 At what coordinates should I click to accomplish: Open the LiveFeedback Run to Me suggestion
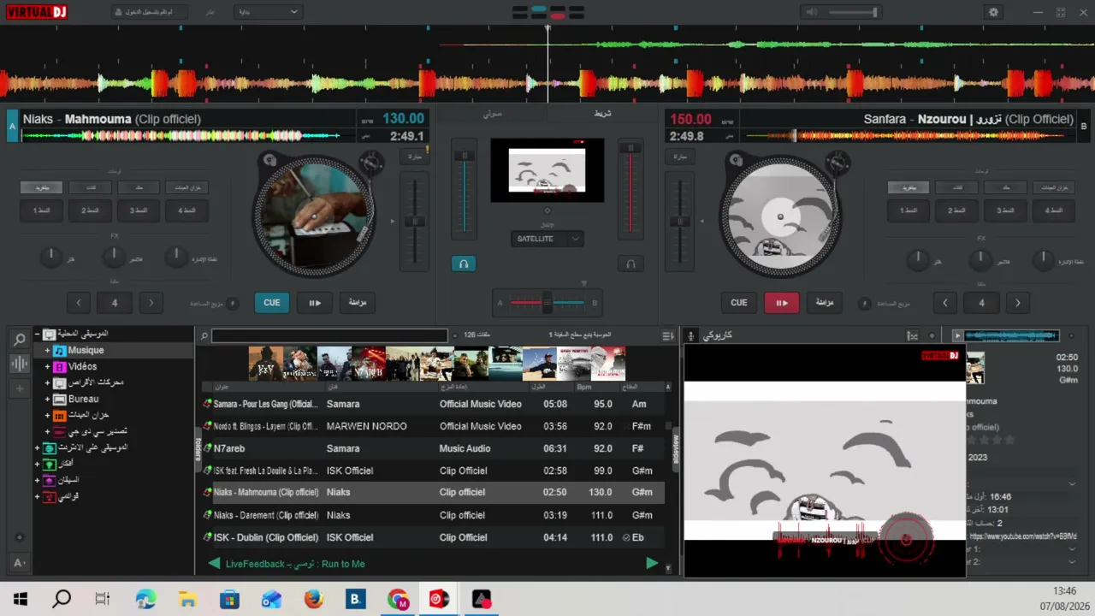295,564
